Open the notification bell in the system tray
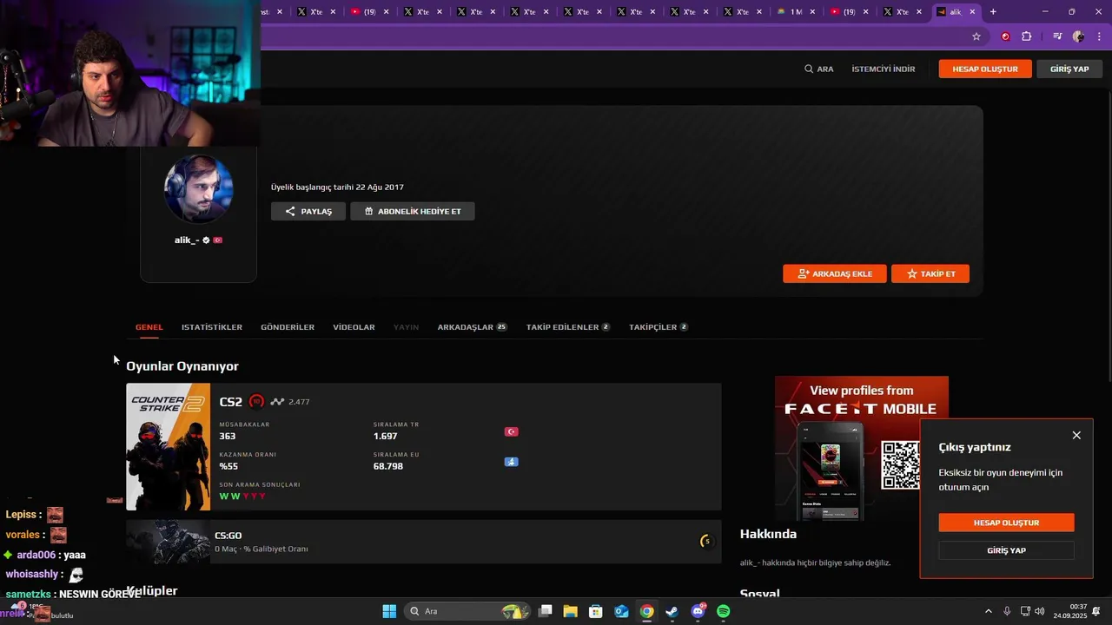 [x=1096, y=611]
